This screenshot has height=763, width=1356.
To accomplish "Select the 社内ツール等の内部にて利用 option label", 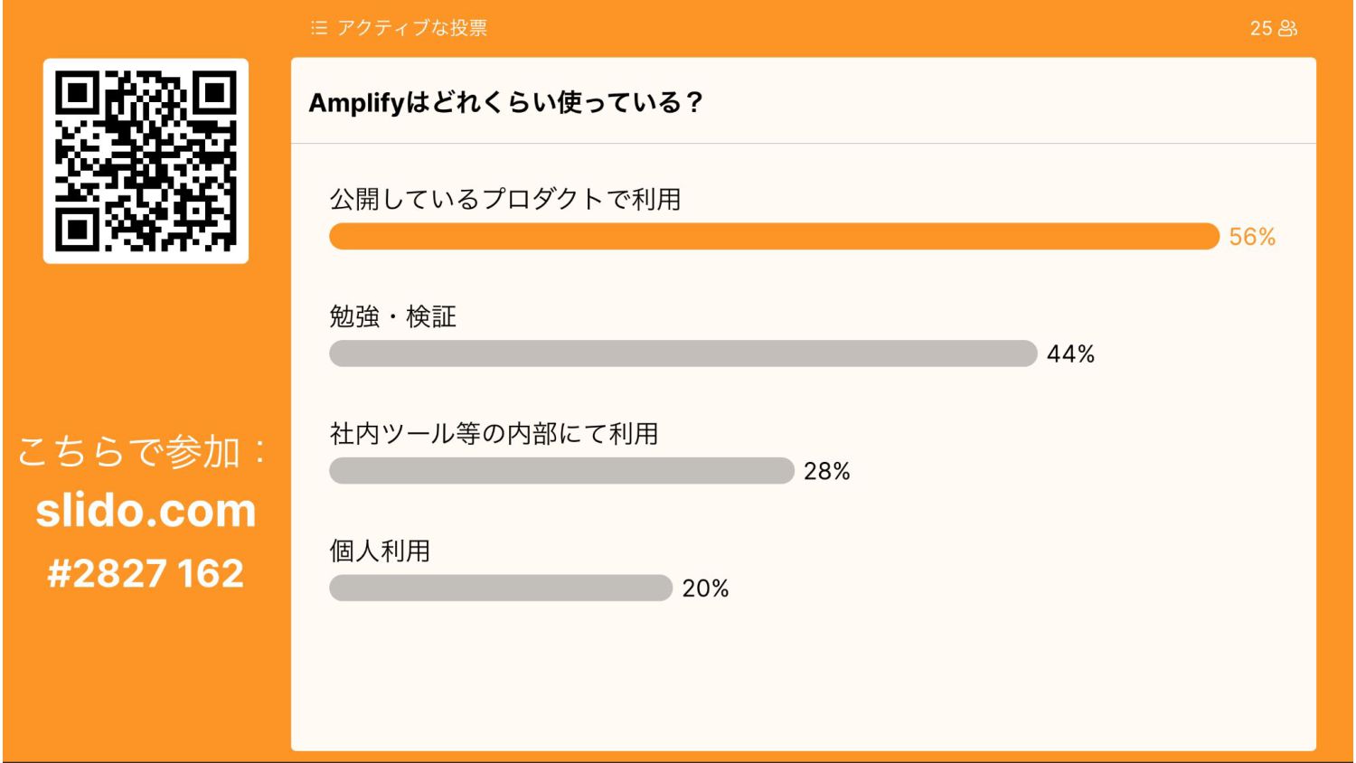I will [x=494, y=434].
